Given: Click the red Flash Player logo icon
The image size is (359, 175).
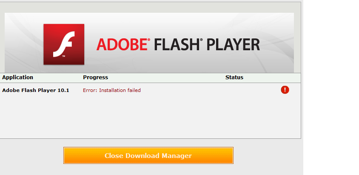Looking at the screenshot, I should click(64, 44).
